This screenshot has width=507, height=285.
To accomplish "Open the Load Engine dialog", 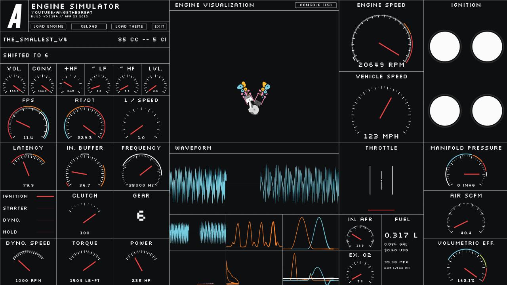I will click(x=48, y=27).
